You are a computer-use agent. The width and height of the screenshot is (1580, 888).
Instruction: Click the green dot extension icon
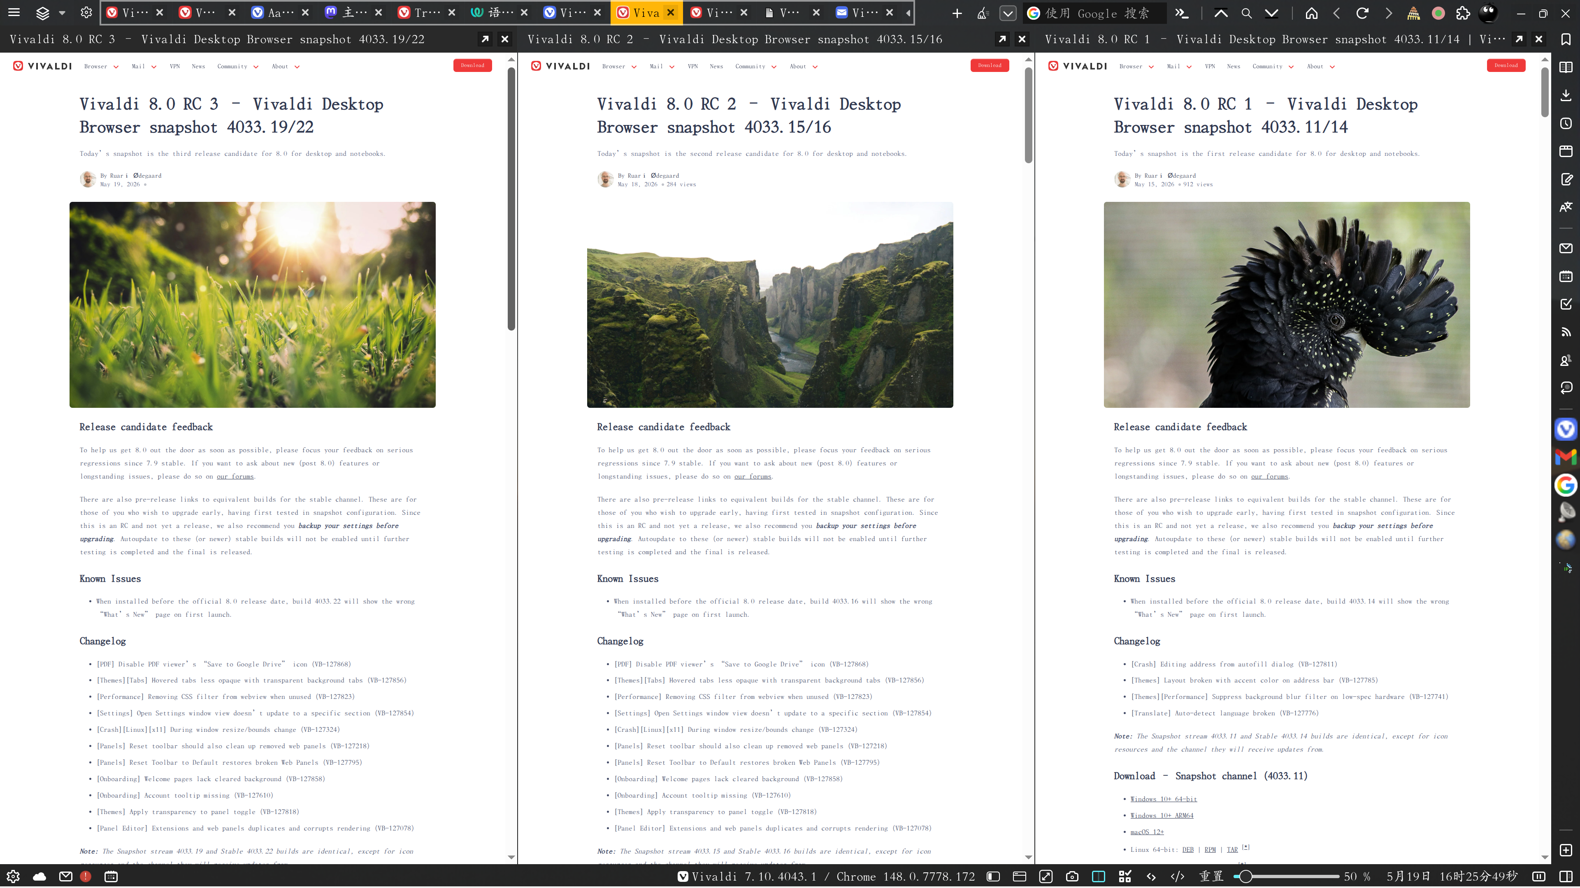pyautogui.click(x=1438, y=13)
